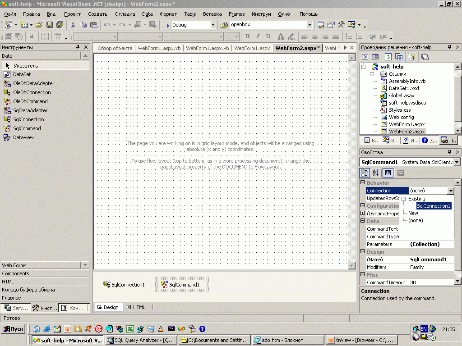The image size is (462, 346).
Task: Pin the Properties panel pushpin
Action: click(x=449, y=152)
